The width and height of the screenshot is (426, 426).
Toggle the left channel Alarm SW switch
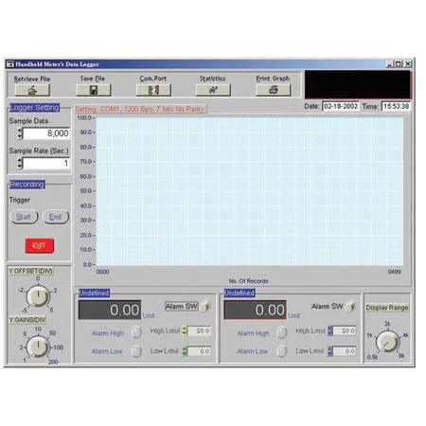[205, 306]
